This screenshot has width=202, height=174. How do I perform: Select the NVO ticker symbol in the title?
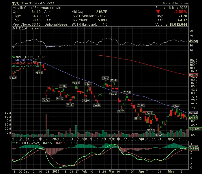16,3
